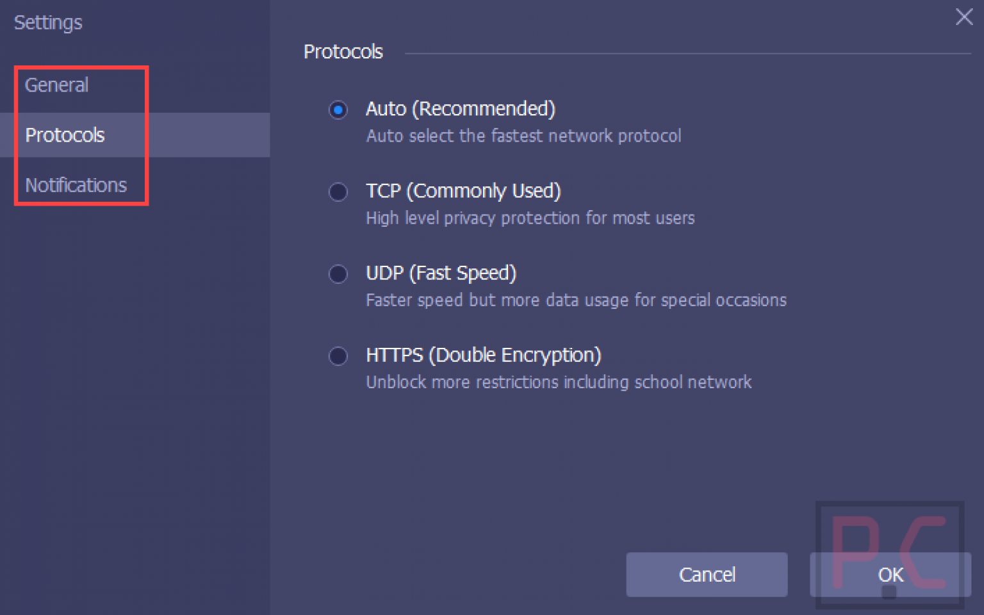984x615 pixels.
Task: Click Cancel to discard changes
Action: pos(707,575)
